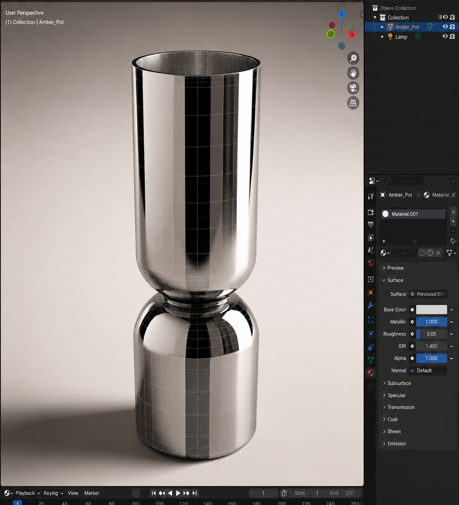
Task: Click the zoom magnifier viewport button
Action: point(353,58)
